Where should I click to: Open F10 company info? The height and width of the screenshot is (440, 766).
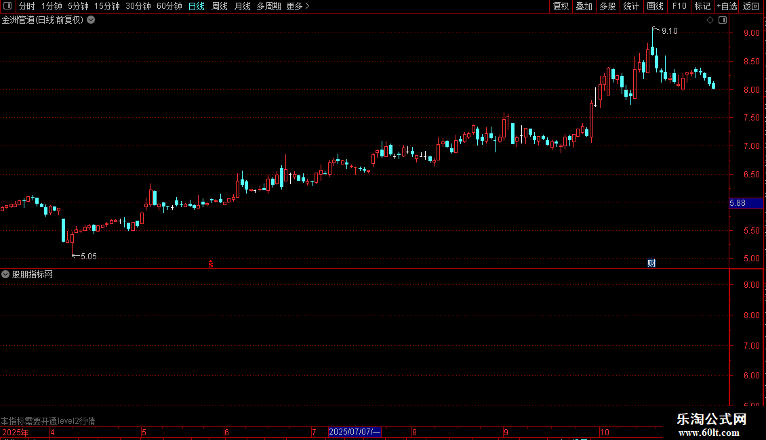pyautogui.click(x=679, y=6)
